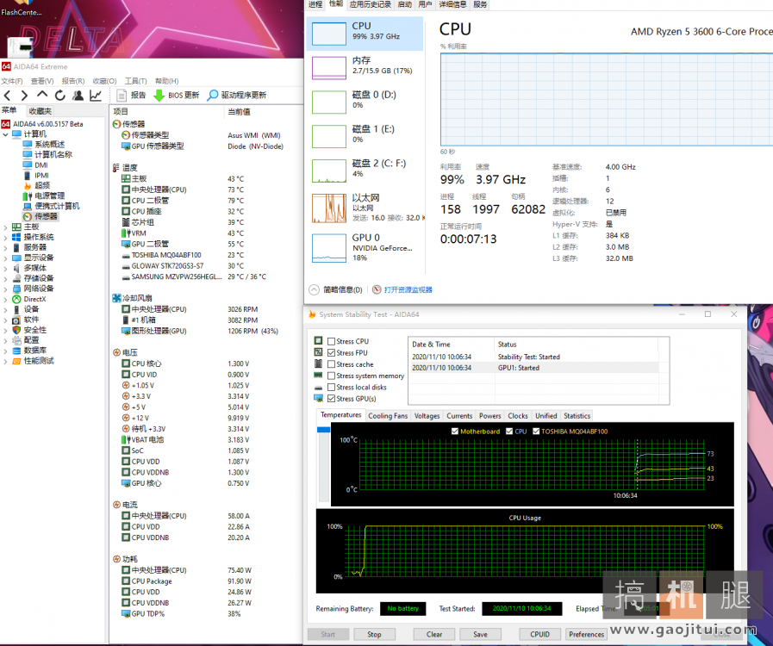Switch to the Voltages tab
Screen dimensions: 773x646
click(x=427, y=416)
